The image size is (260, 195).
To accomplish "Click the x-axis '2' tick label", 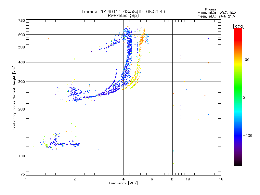I will pyautogui.click(x=75, y=179).
